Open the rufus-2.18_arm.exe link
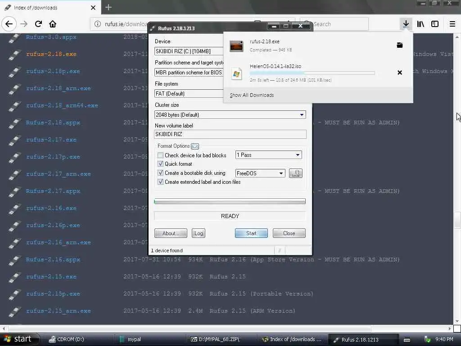 coord(58,88)
